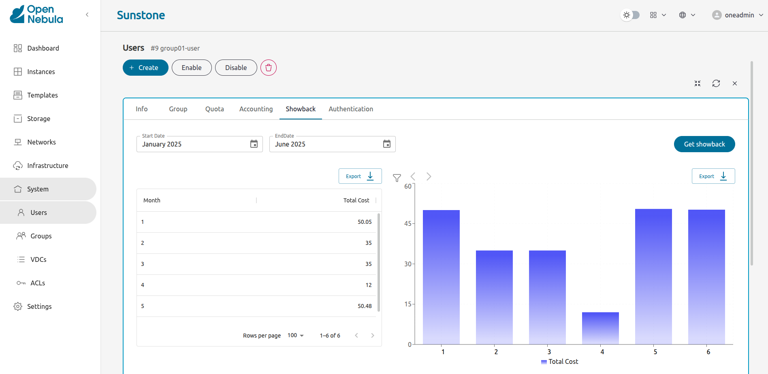The image size is (768, 374).
Task: Open the view grid selector dropdown
Action: 658,15
